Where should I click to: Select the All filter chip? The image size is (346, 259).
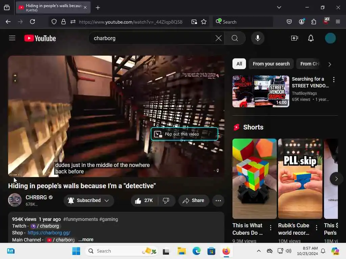[239, 64]
